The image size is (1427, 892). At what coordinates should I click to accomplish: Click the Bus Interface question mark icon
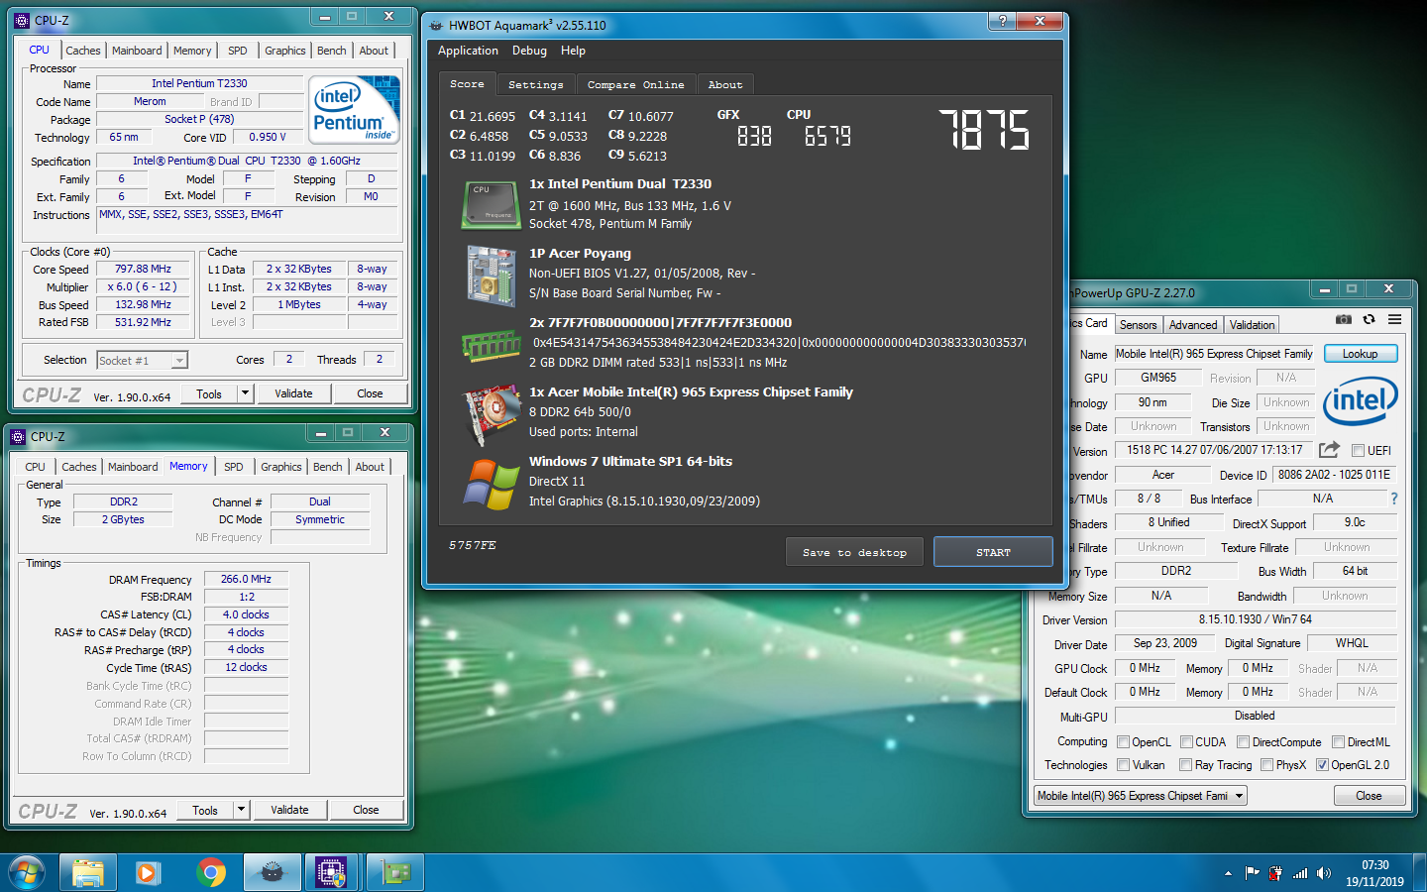pos(1394,499)
